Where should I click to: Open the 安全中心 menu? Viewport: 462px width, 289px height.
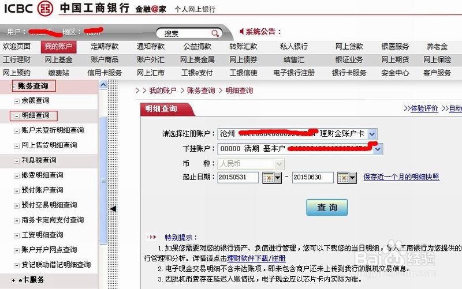tap(395, 73)
